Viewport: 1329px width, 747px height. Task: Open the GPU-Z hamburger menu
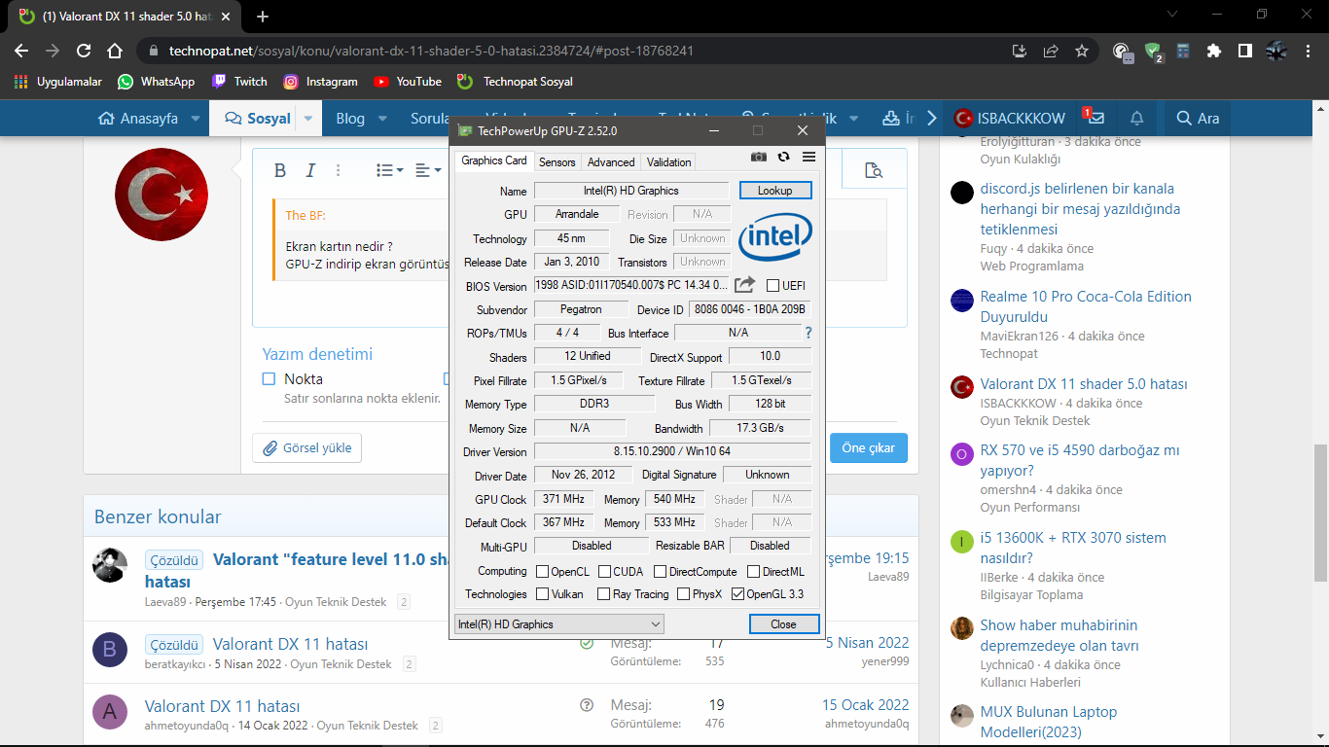808,158
